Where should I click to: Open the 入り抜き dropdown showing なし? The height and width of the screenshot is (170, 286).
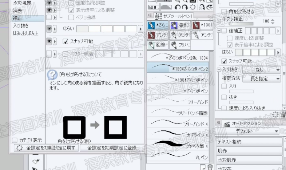(x=261, y=70)
